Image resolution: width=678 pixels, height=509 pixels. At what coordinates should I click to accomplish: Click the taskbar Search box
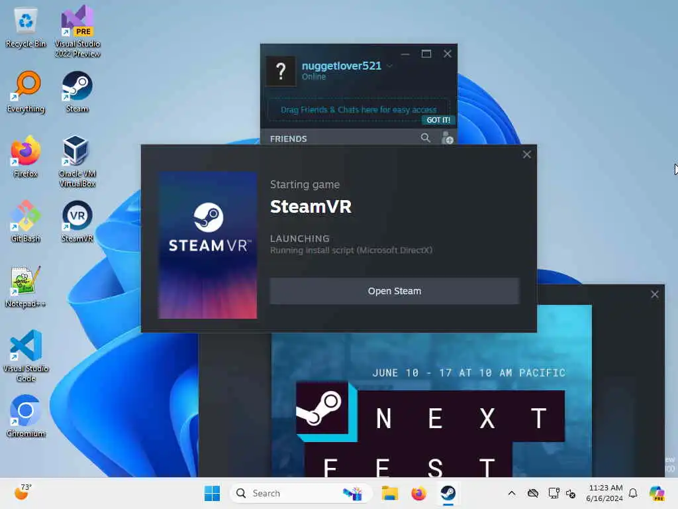[301, 493]
